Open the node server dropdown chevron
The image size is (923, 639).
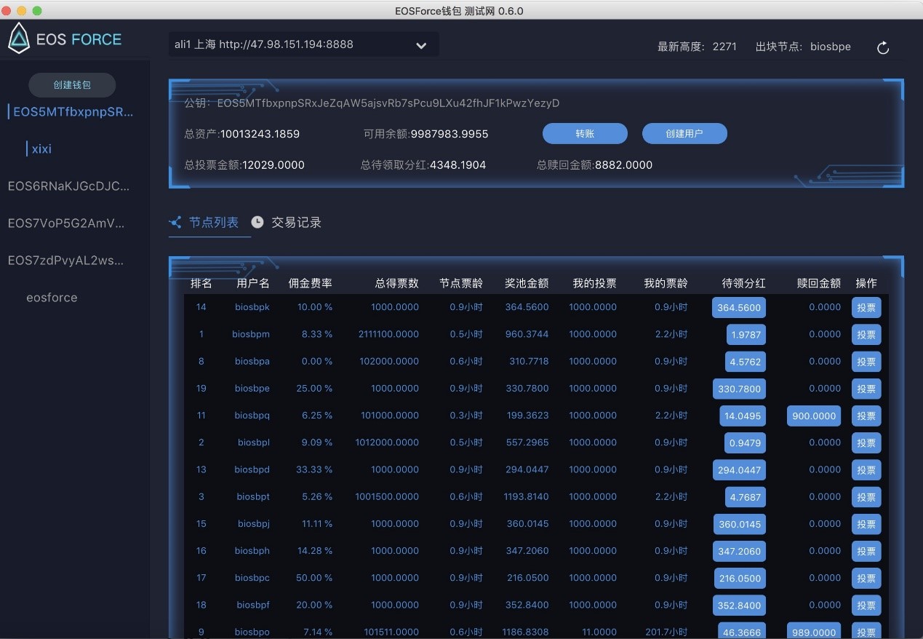click(x=421, y=45)
